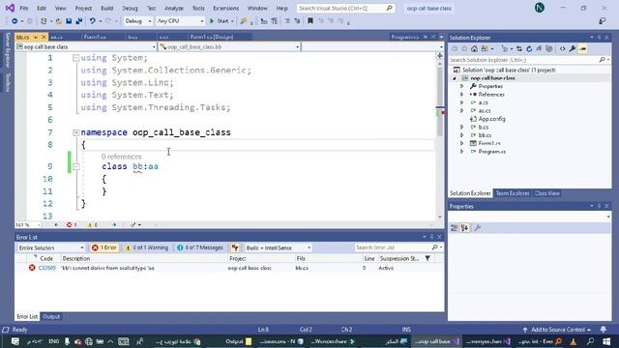Click the Navigate Backward toolbar icon

pyautogui.click(x=15, y=21)
